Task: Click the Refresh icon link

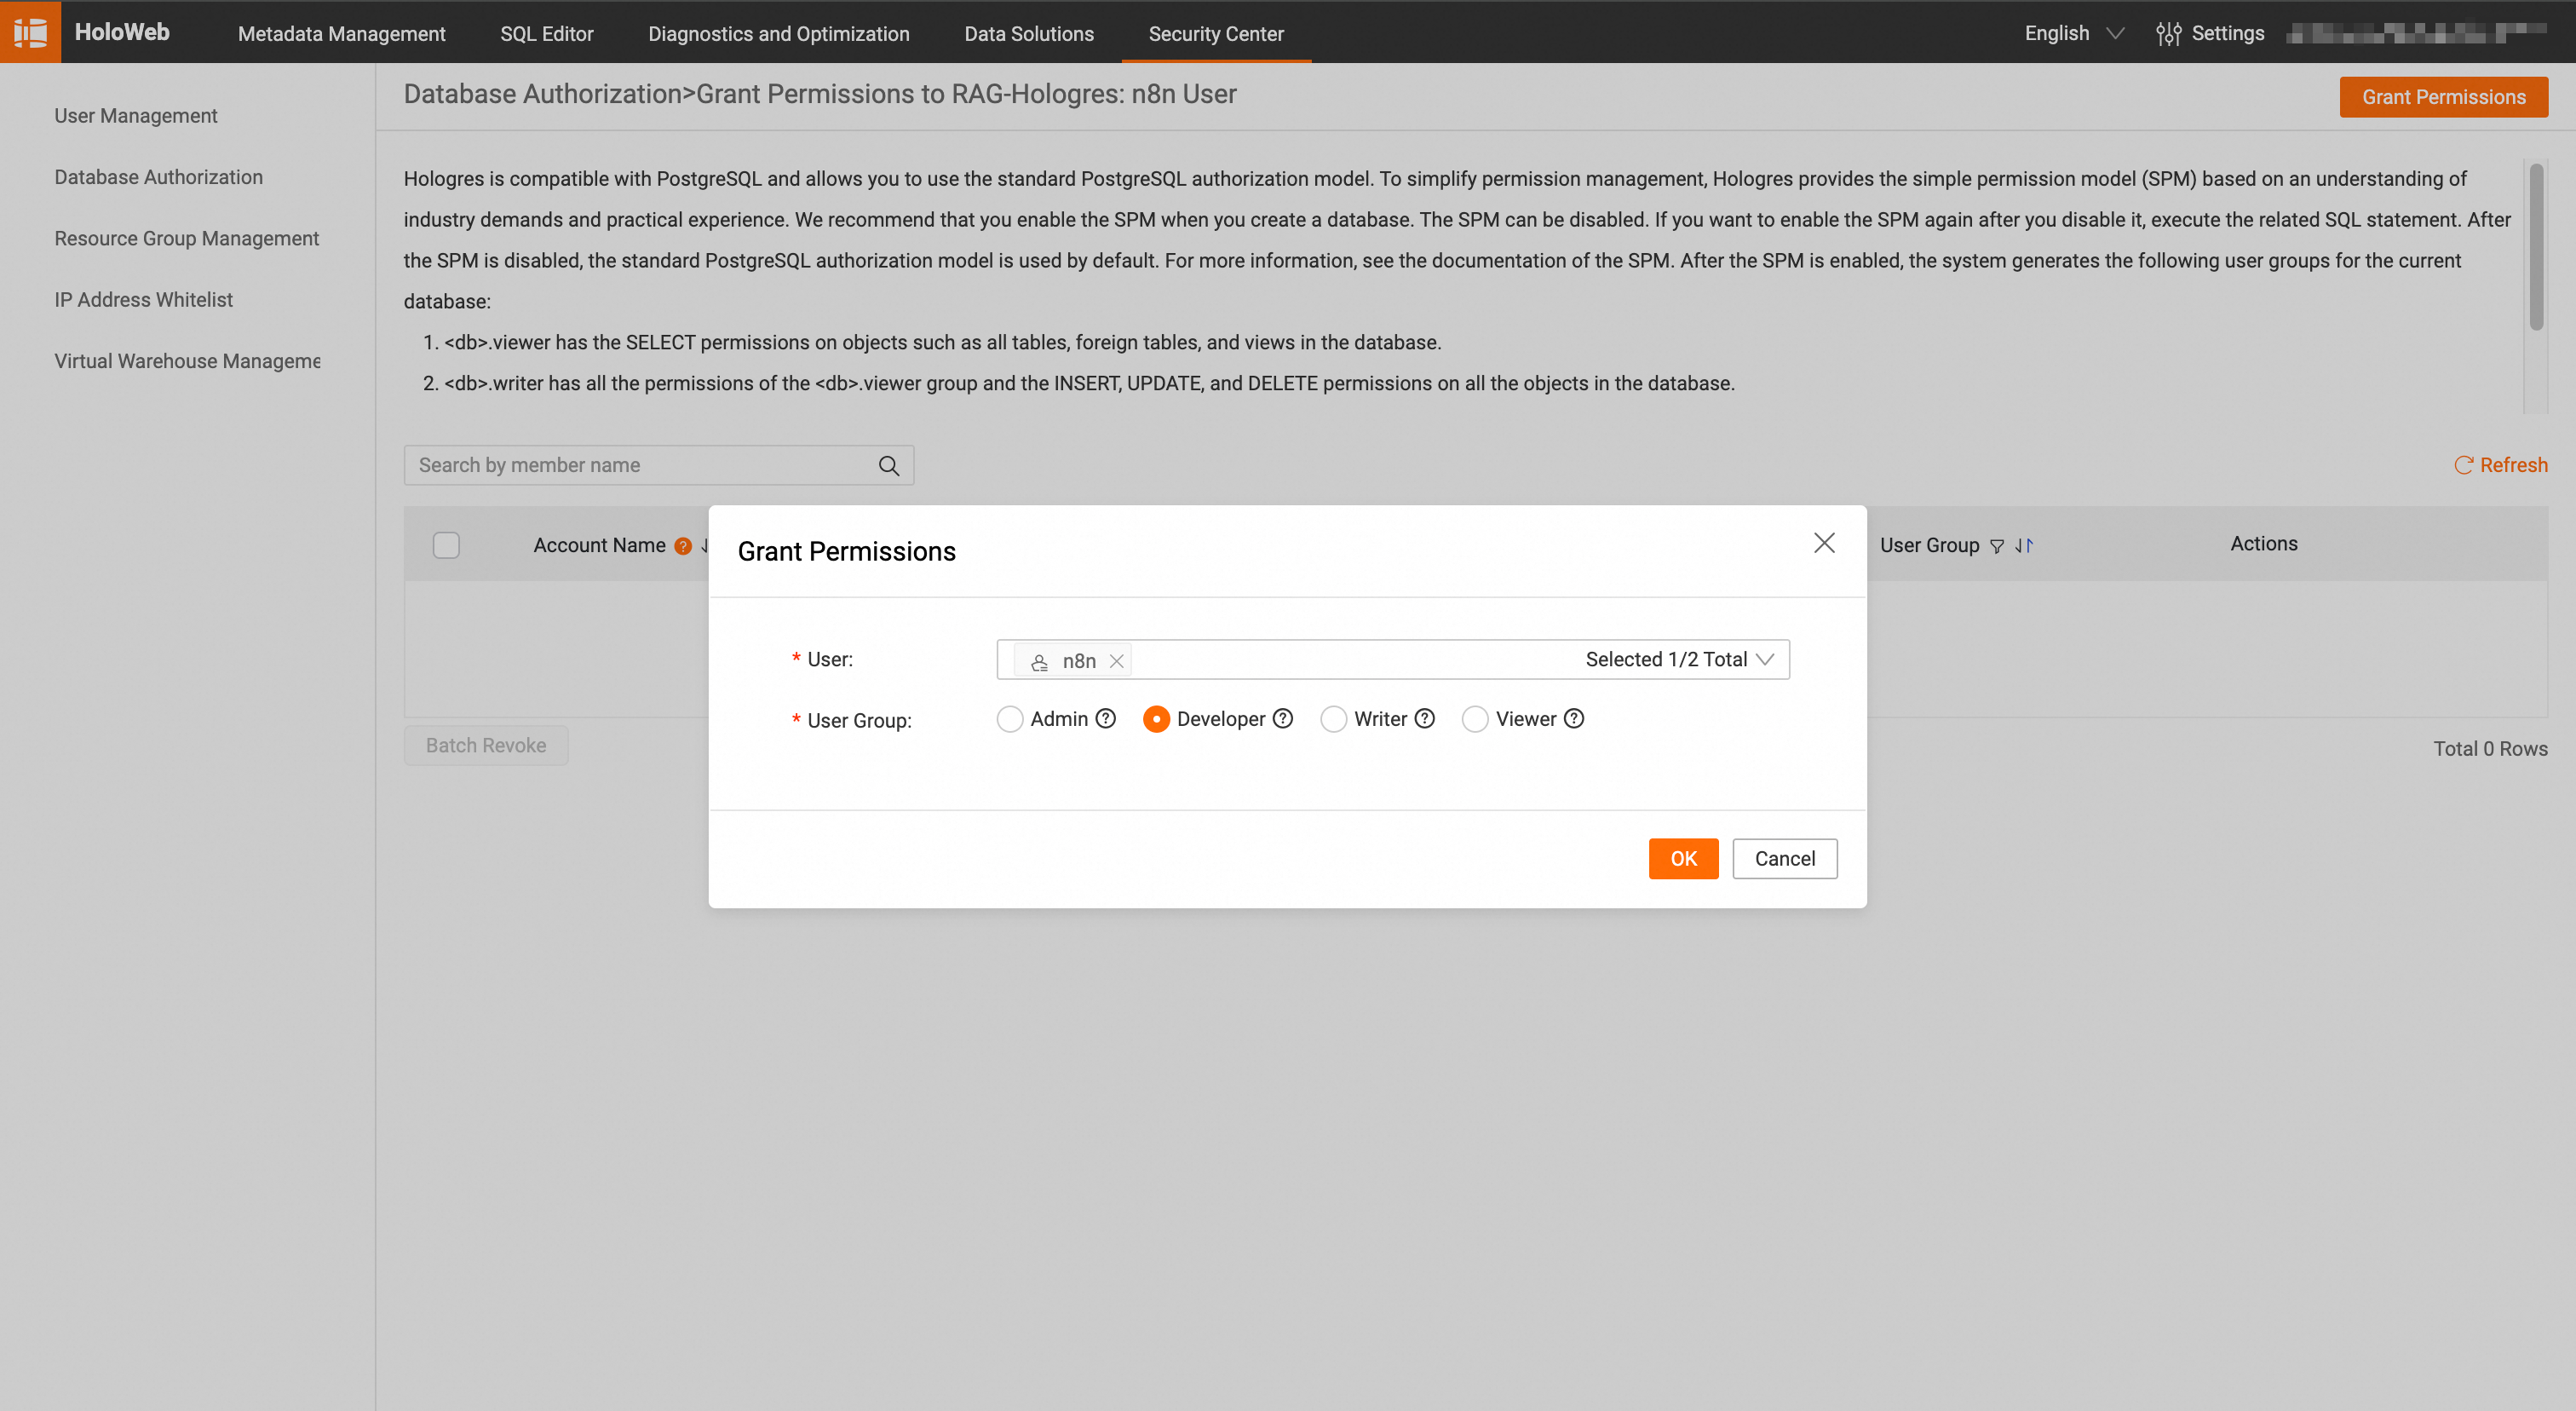Action: 2500,465
